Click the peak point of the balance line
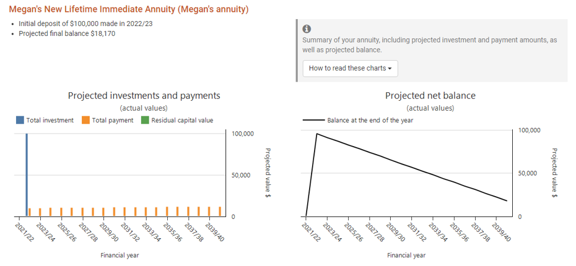Screen dimensions: 576x266 pyautogui.click(x=316, y=134)
